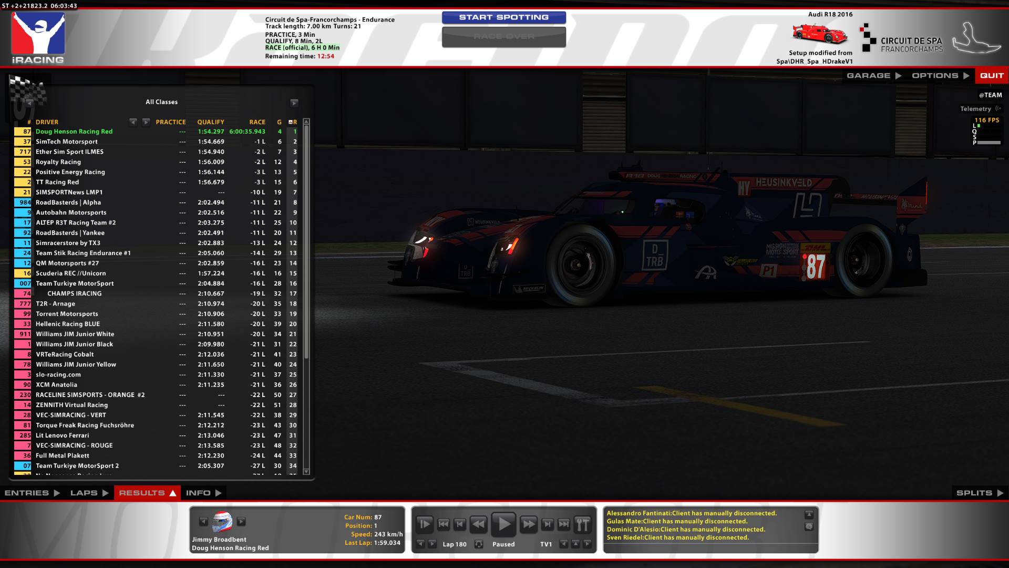
Task: Cycle driver column display left arrow
Action: [x=133, y=122]
